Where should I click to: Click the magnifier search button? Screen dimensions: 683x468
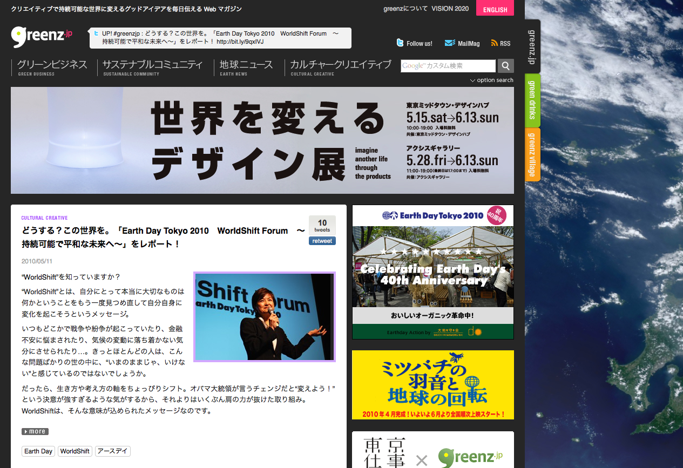pos(505,66)
